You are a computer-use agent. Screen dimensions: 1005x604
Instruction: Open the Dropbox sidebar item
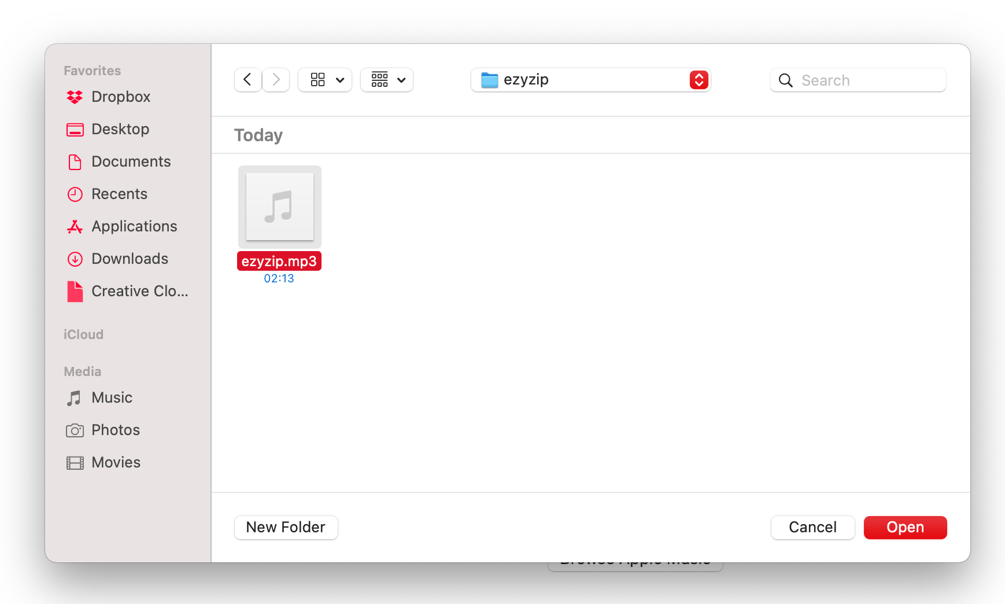pyautogui.click(x=121, y=97)
